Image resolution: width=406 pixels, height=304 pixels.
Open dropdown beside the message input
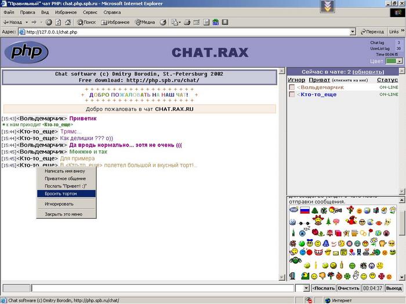pyautogui.click(x=306, y=288)
